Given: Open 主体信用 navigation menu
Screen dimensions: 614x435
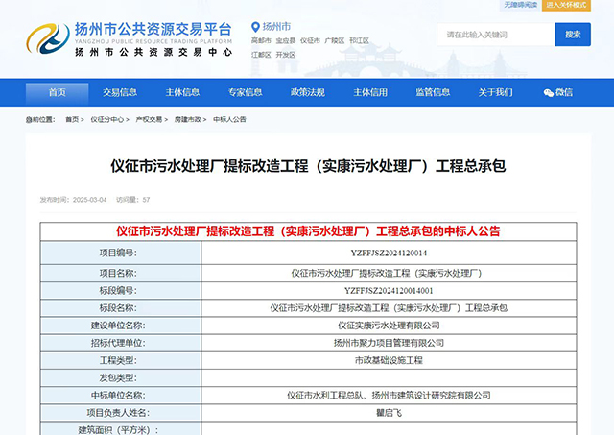Looking at the screenshot, I should [x=370, y=92].
